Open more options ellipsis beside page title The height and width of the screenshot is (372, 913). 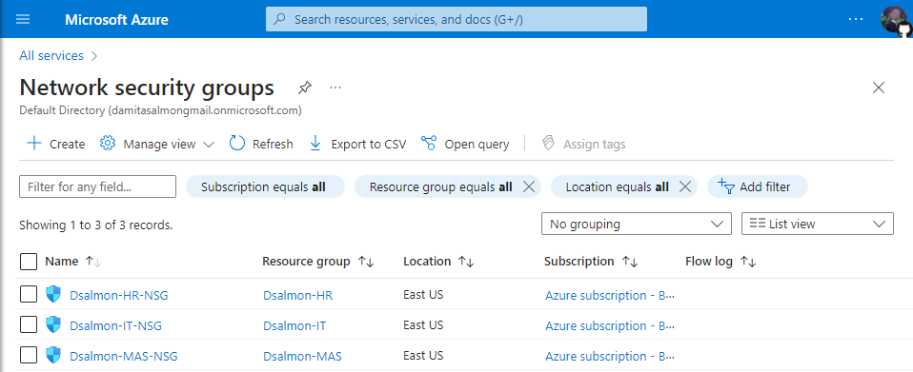click(335, 88)
